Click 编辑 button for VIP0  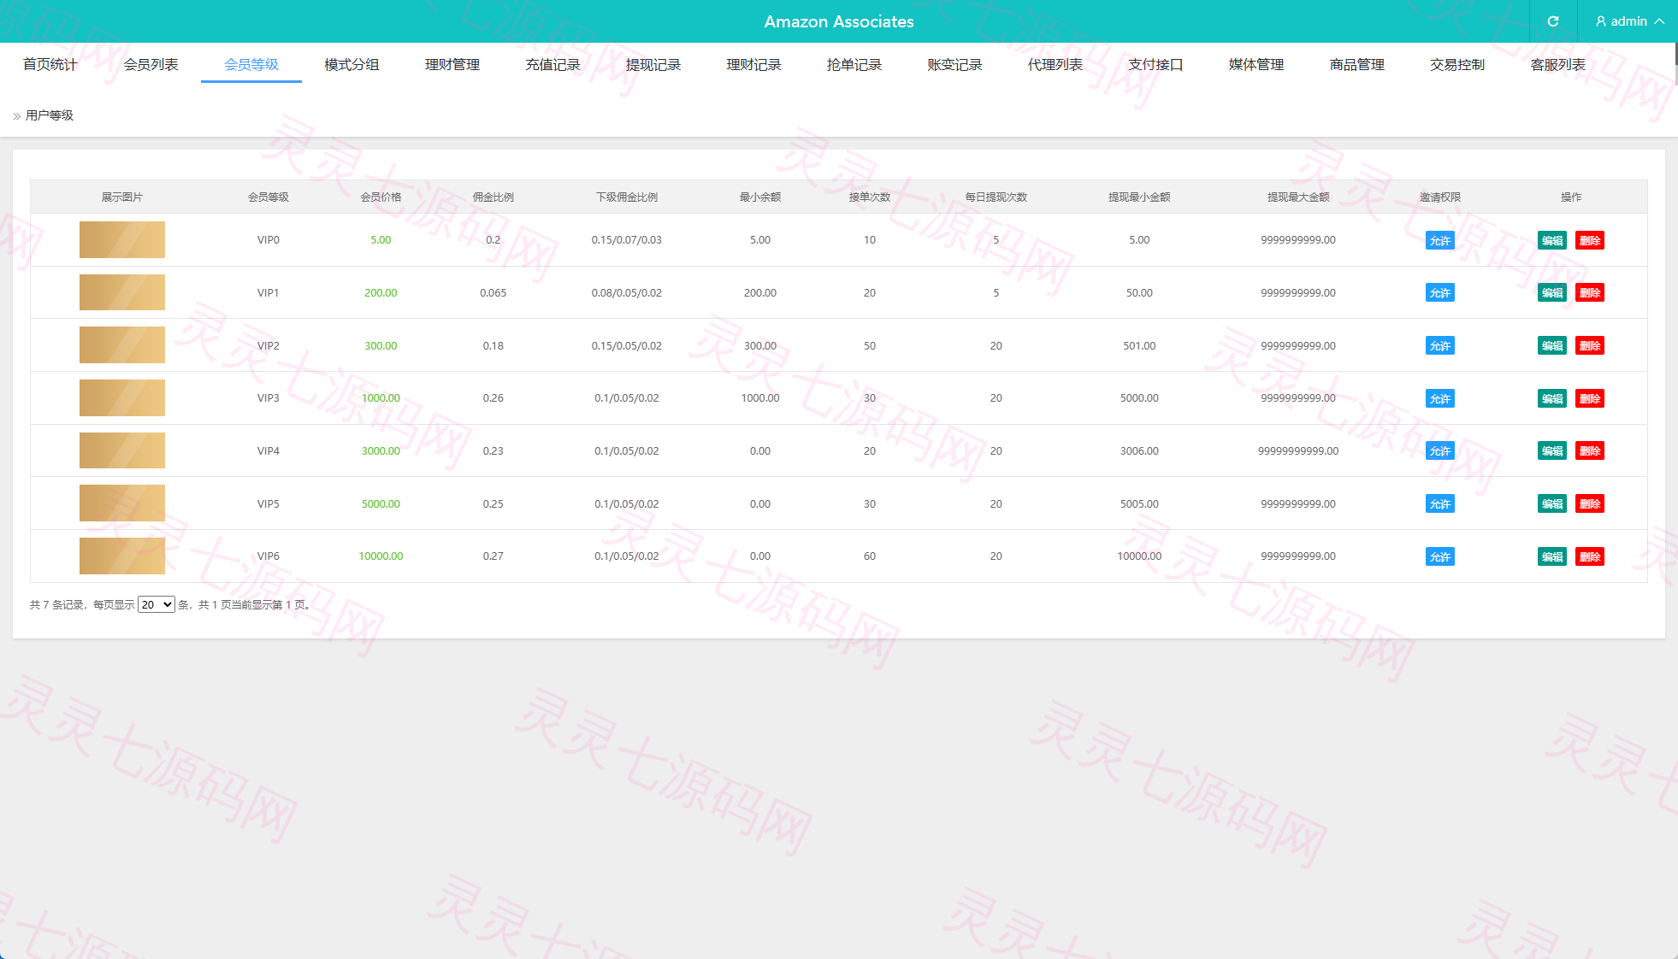(1552, 240)
